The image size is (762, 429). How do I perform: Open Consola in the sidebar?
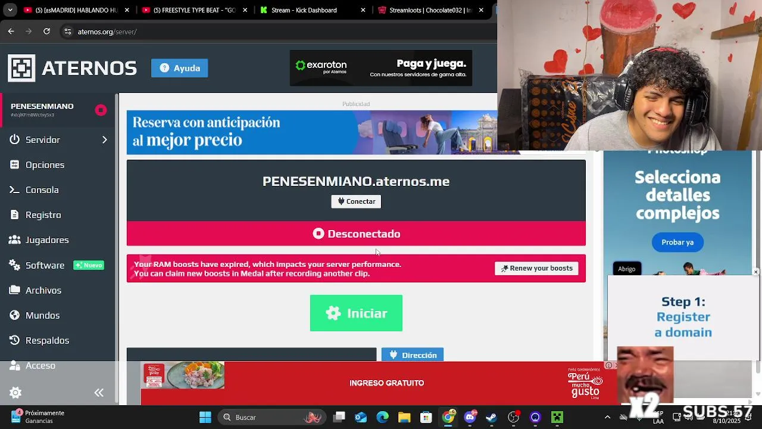point(42,189)
